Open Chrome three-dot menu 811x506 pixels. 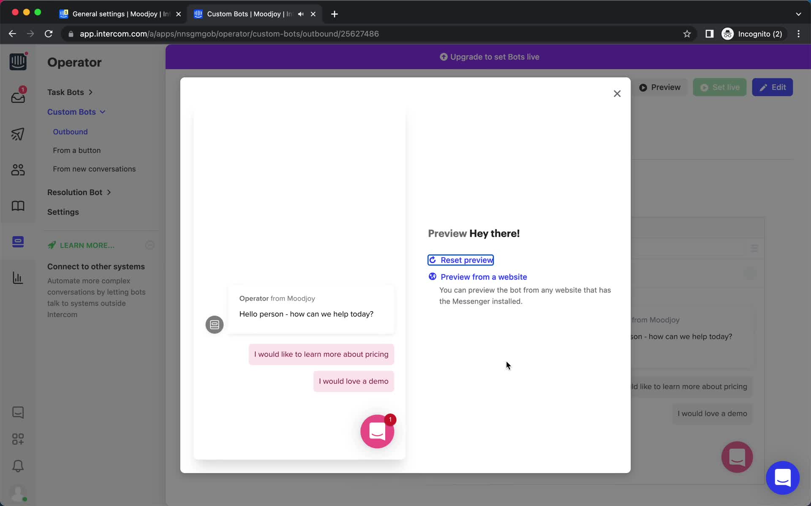[x=798, y=34]
